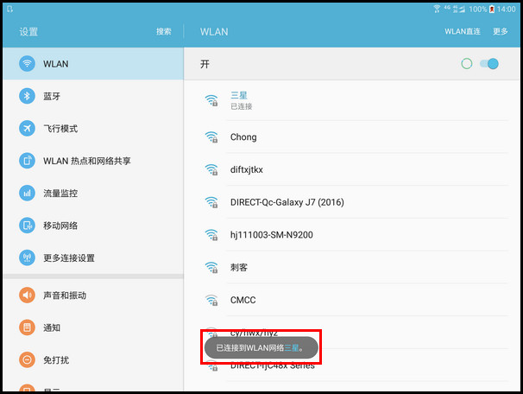The image size is (523, 394).
Task: Select the diftxjtkx network
Action: click(x=352, y=169)
